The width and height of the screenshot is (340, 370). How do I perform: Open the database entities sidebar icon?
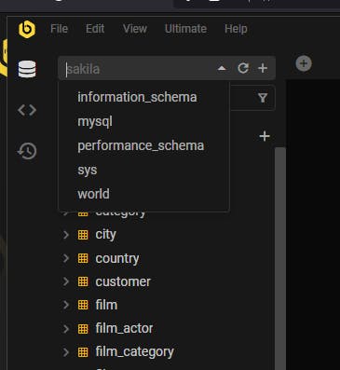27,69
